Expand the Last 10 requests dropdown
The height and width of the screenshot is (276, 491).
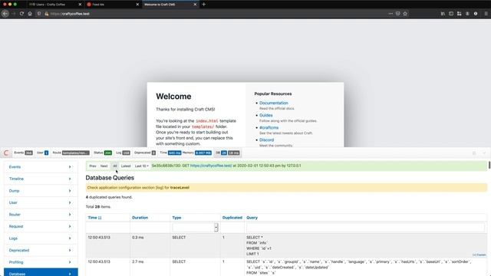pyautogui.click(x=141, y=166)
